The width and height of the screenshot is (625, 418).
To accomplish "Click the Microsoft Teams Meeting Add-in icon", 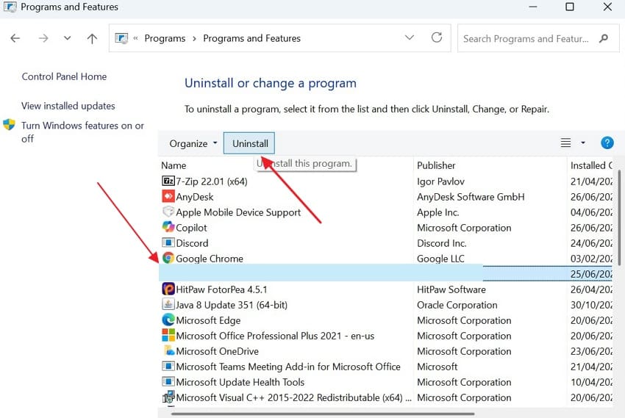I will (x=168, y=366).
